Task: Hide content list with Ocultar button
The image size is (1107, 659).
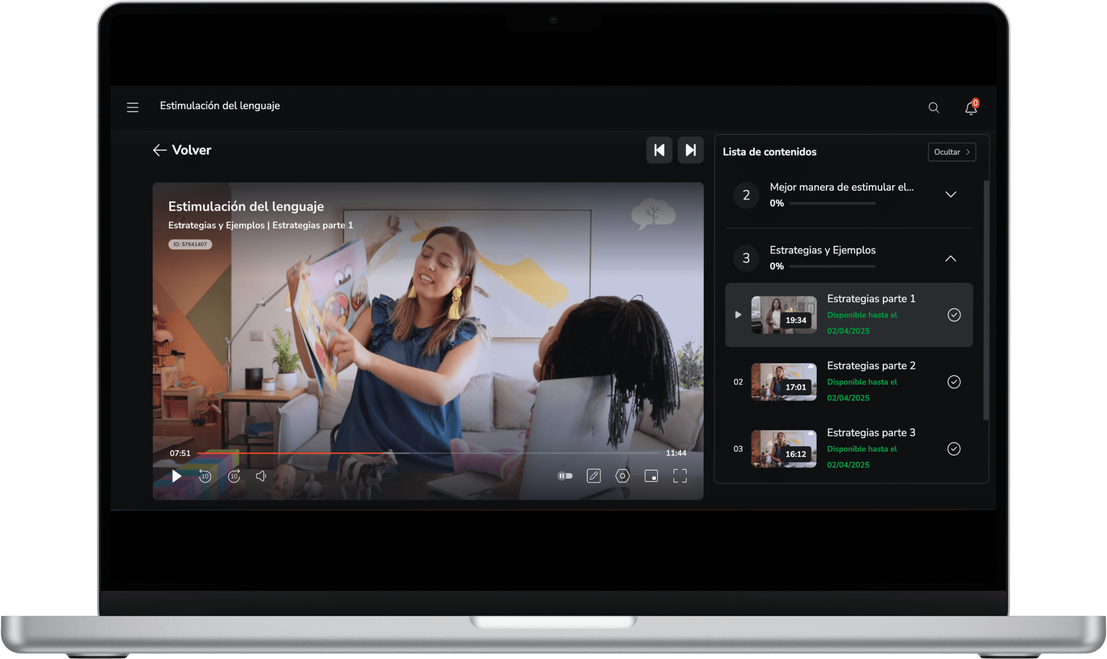Action: (x=951, y=152)
